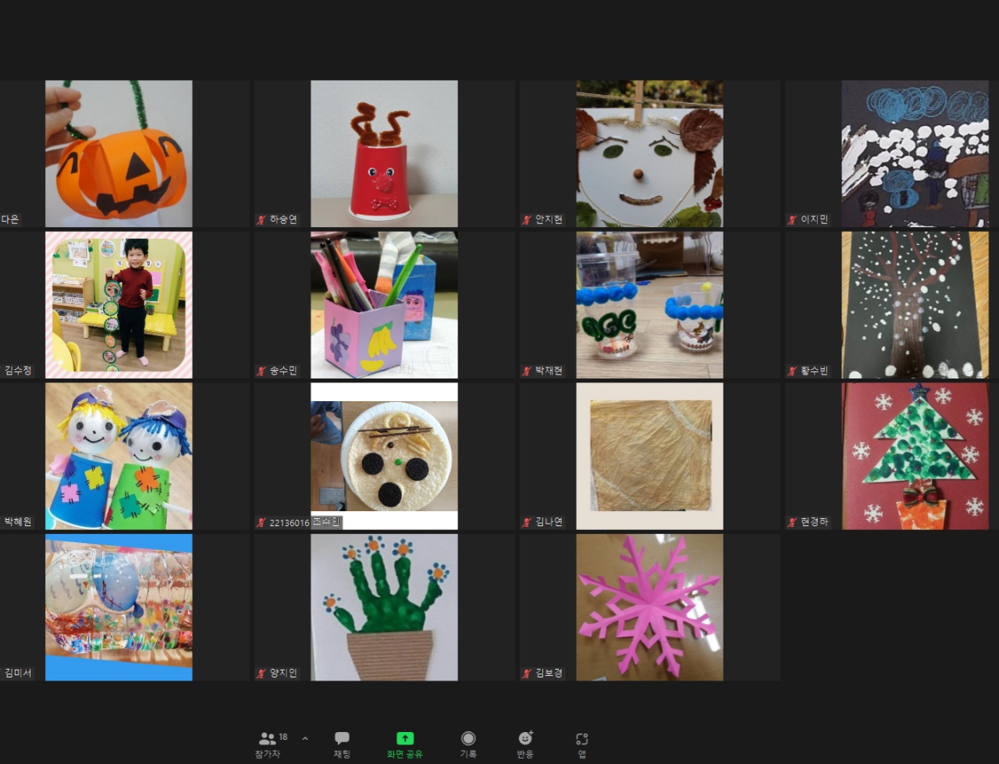This screenshot has width=999, height=764.
Task: Click 박재현's decorated plastic cups tile
Action: (649, 304)
